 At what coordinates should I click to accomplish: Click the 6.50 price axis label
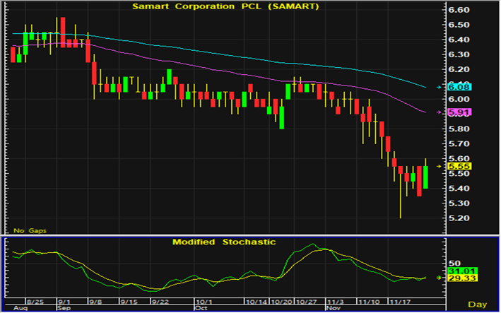point(459,25)
